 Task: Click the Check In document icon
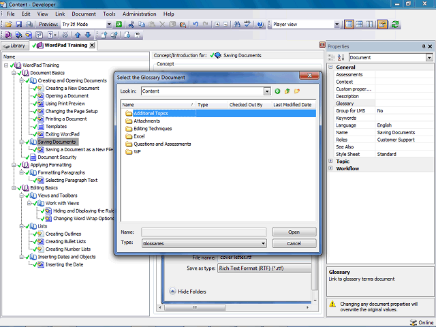104,35
